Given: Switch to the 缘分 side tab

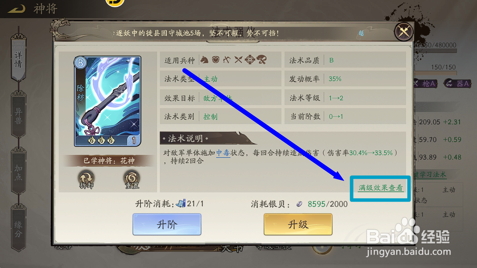Looking at the screenshot, I should coord(18,228).
